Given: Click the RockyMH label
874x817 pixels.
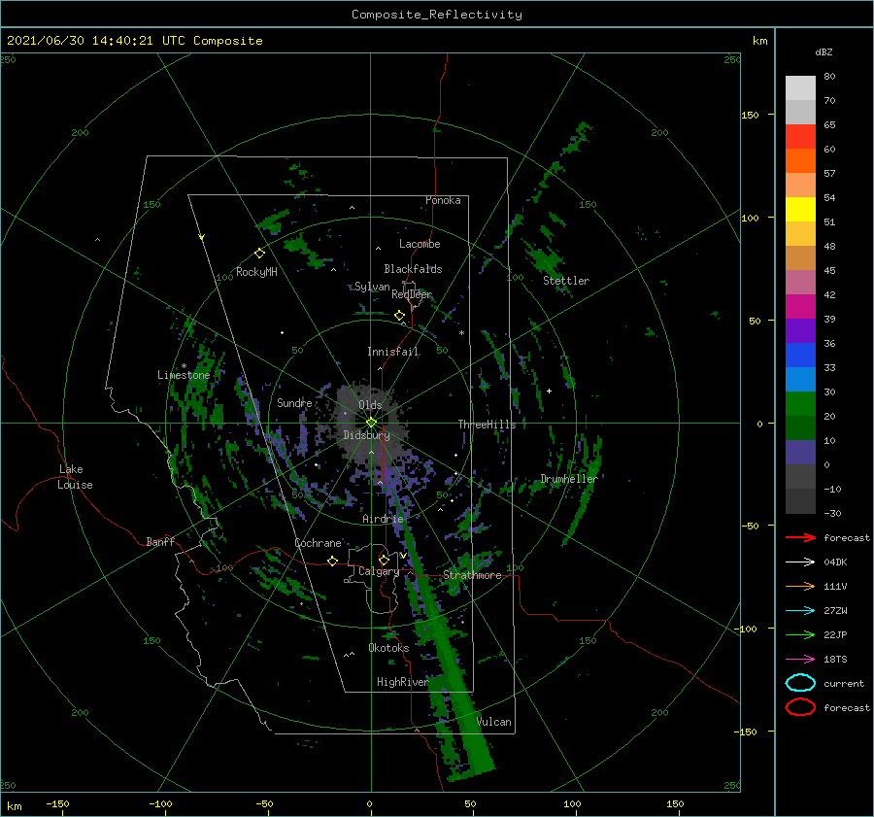Looking at the screenshot, I should coord(256,272).
